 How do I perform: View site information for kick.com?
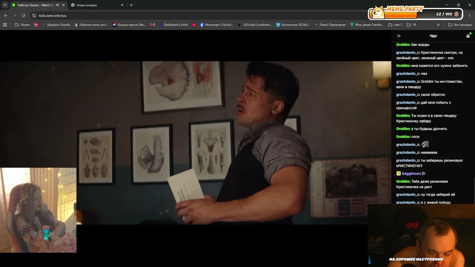pyautogui.click(x=34, y=16)
